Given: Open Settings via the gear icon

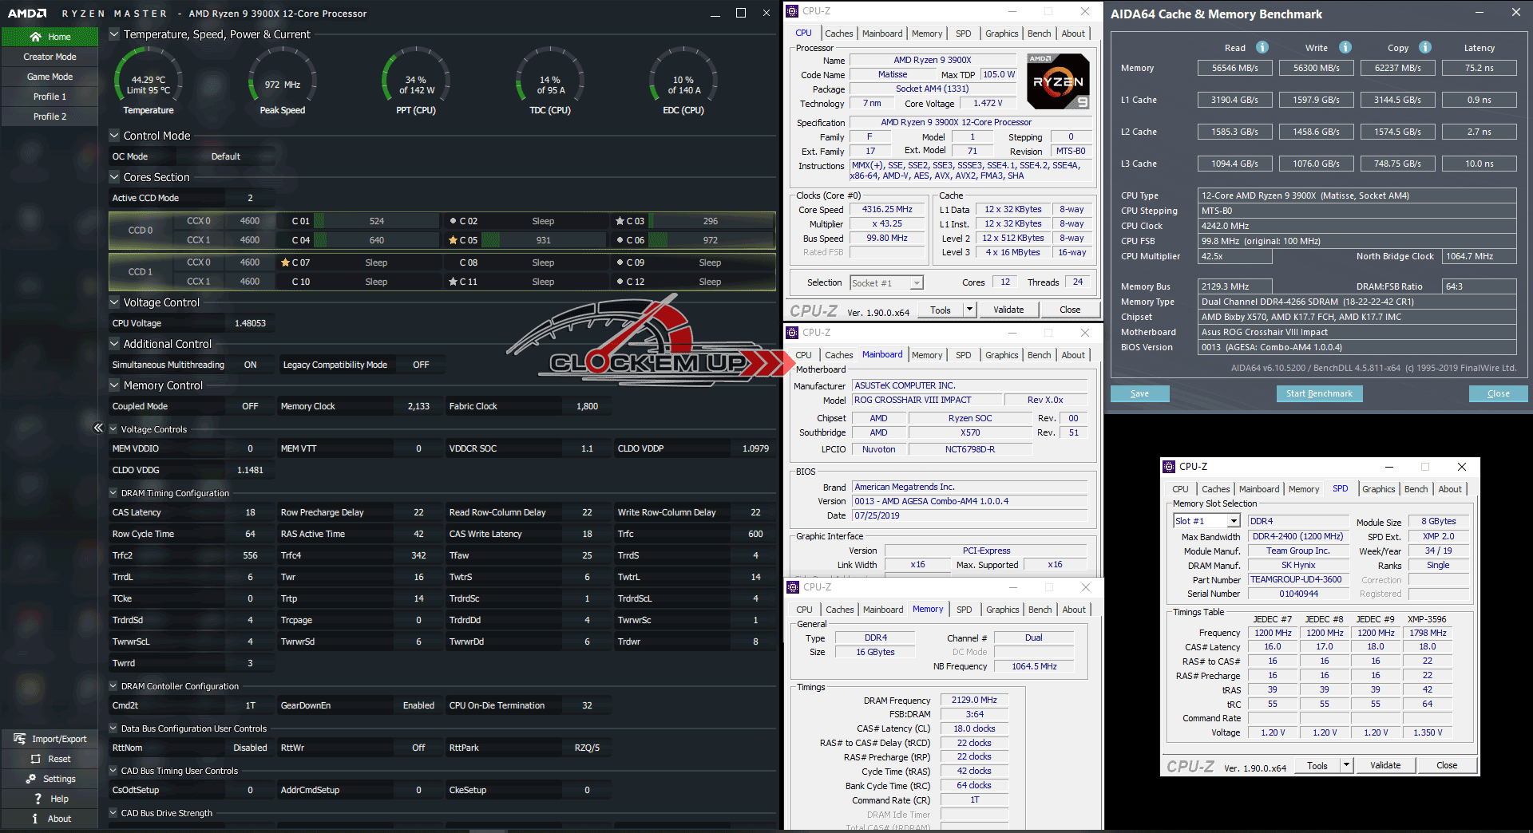Looking at the screenshot, I should click(x=31, y=779).
